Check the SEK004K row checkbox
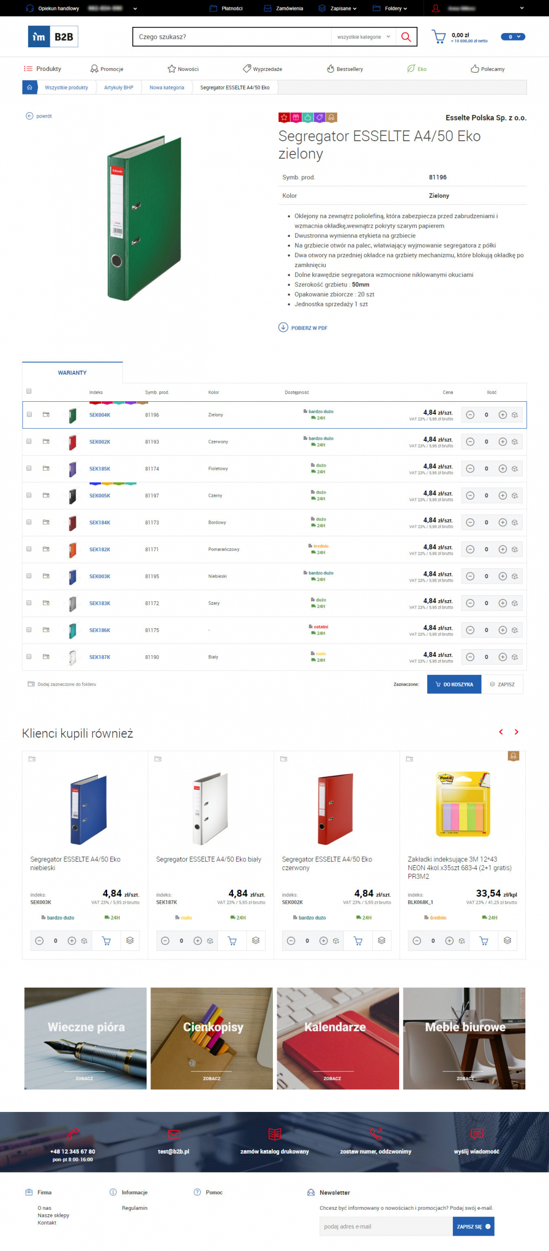The width and height of the screenshot is (549, 1251). (29, 414)
